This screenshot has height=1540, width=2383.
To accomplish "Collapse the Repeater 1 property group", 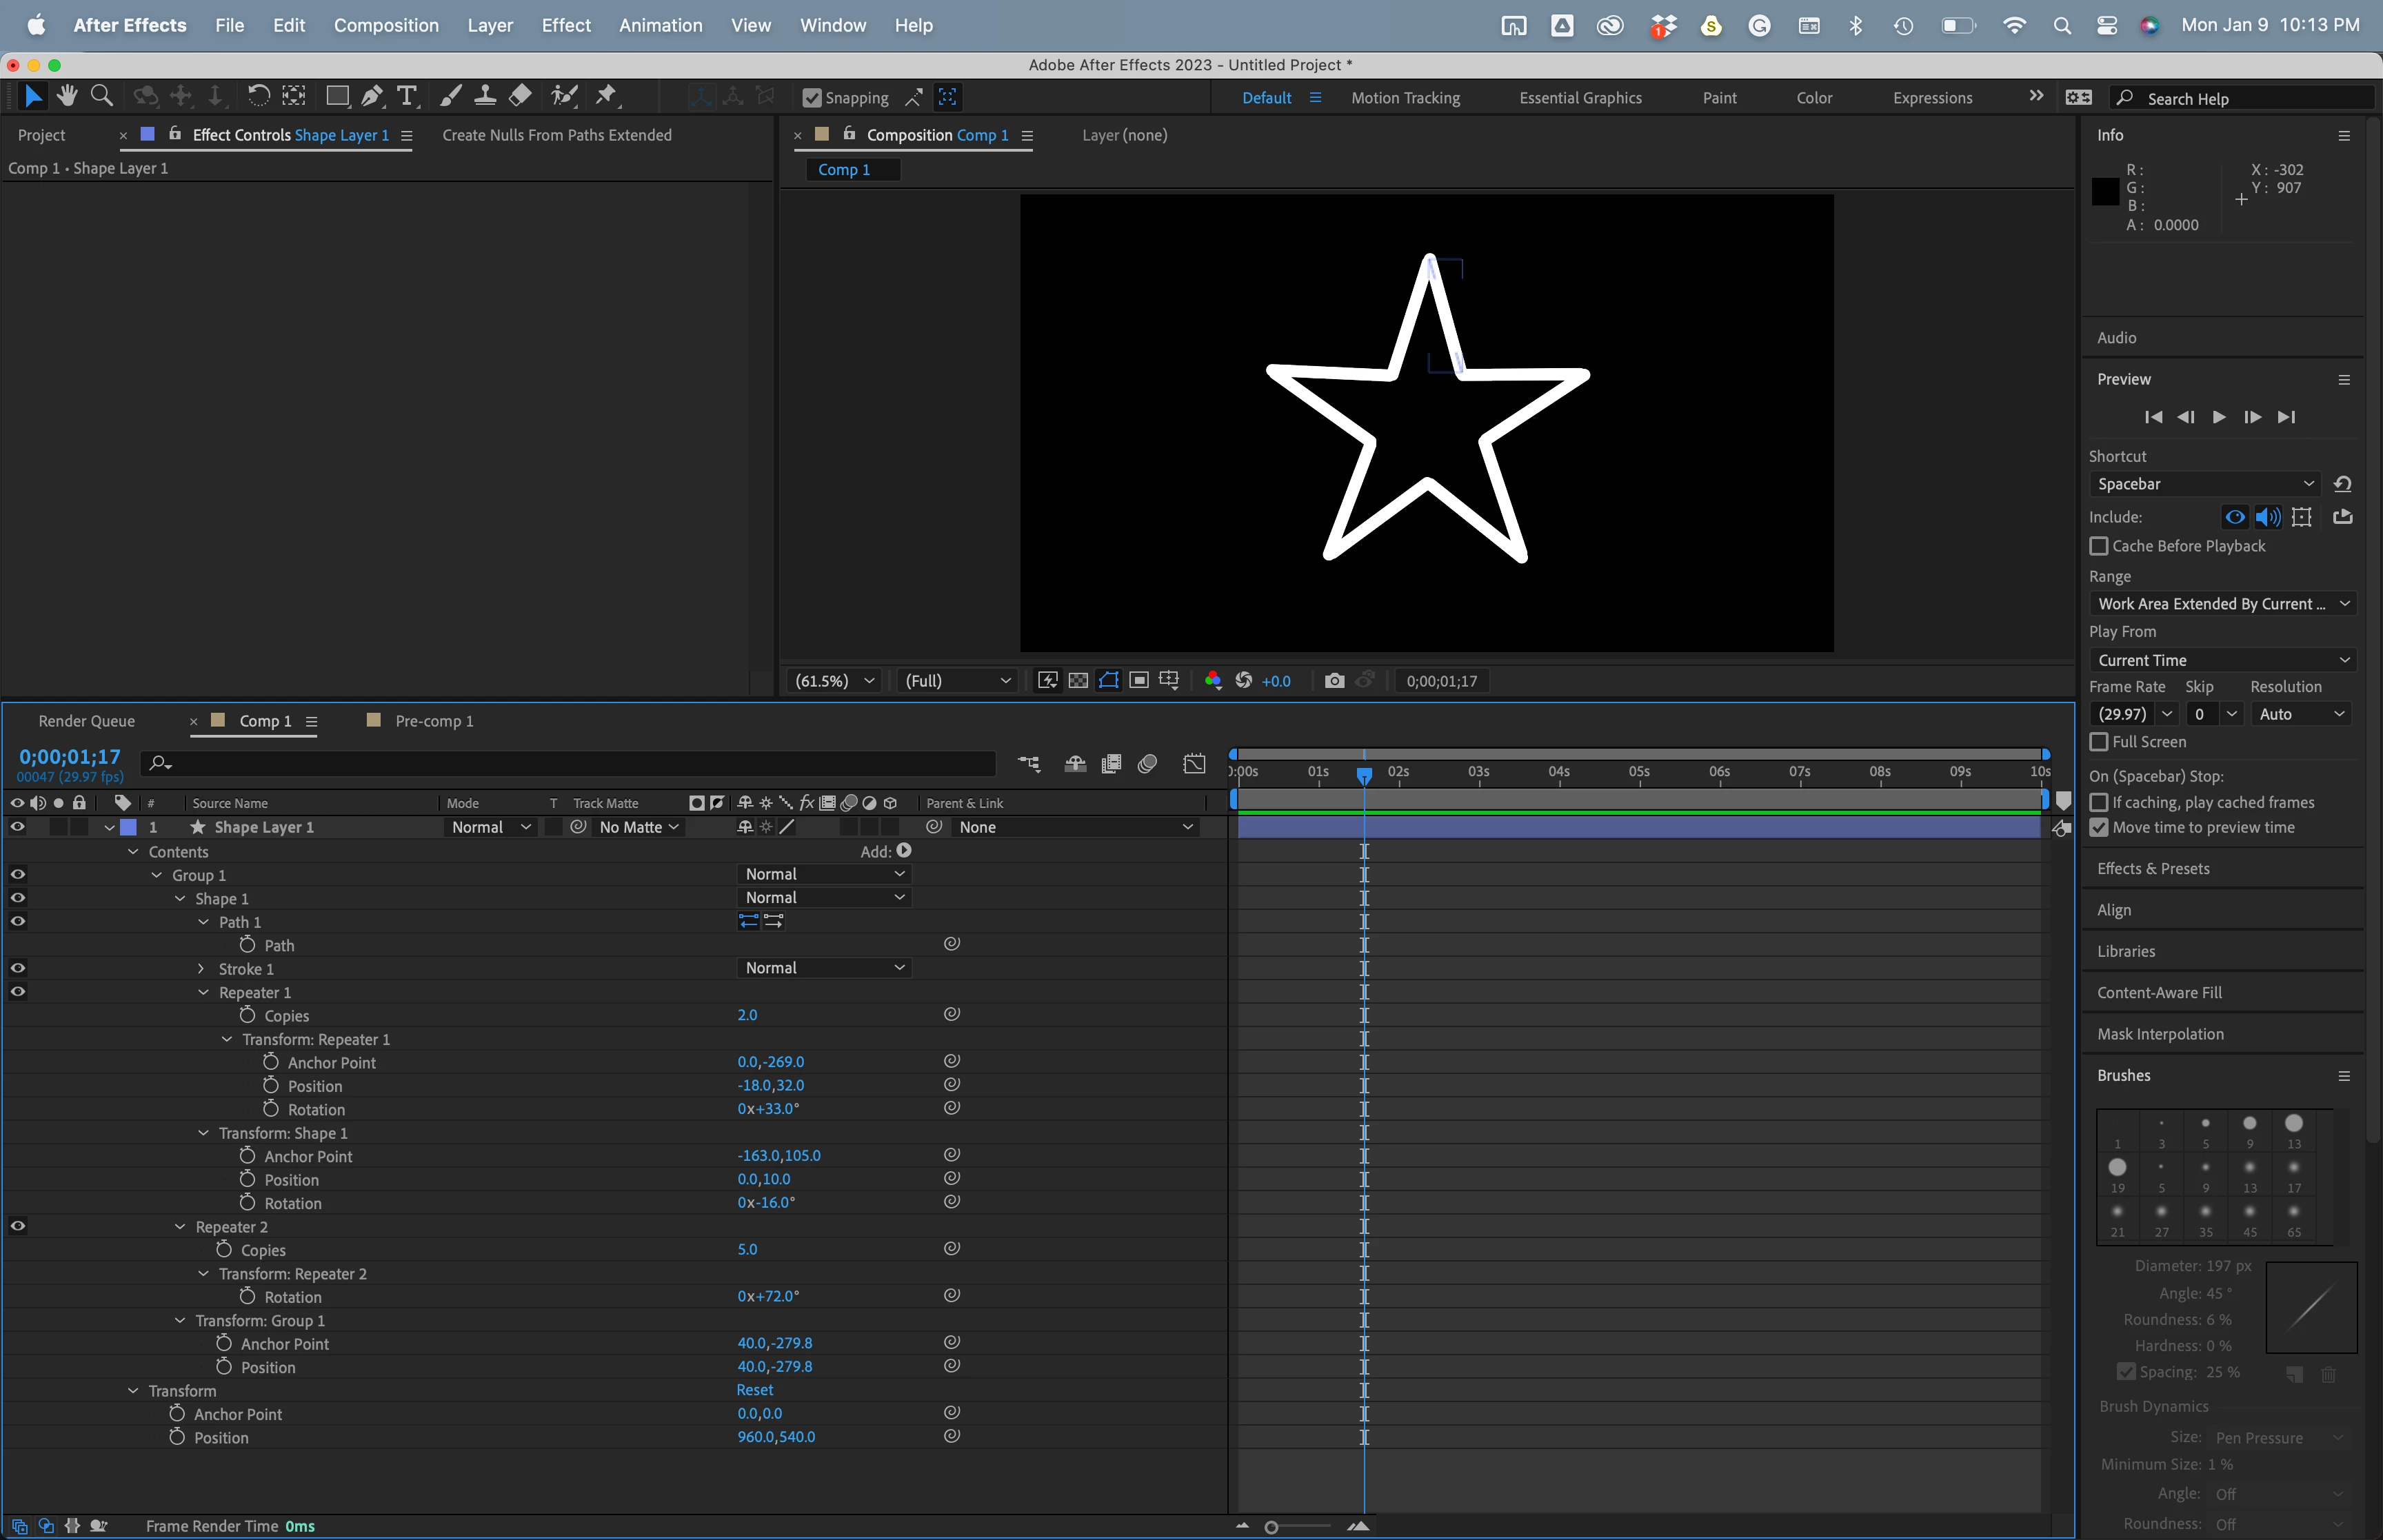I will coord(204,993).
